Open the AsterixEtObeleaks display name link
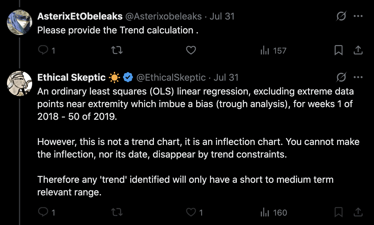This screenshot has width=374, height=225. (80, 16)
